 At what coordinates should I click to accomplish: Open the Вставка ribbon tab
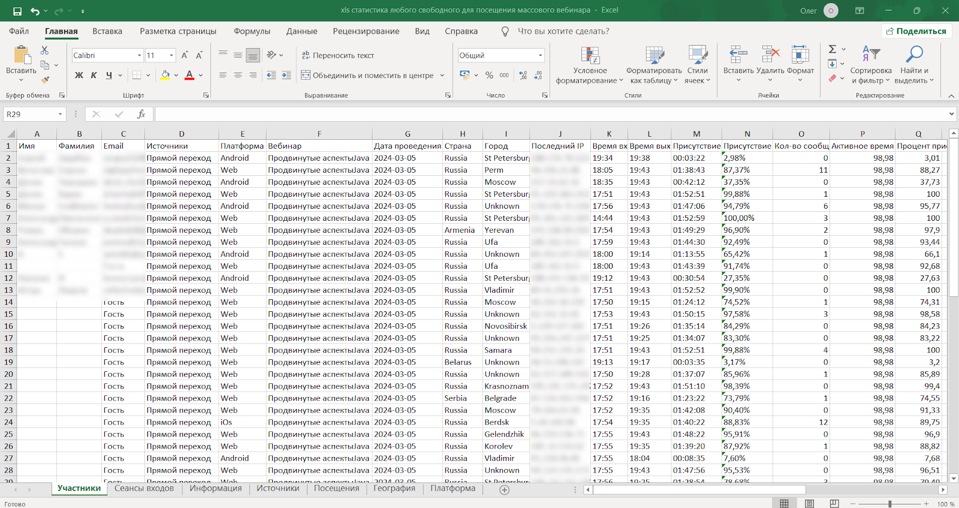coord(107,31)
